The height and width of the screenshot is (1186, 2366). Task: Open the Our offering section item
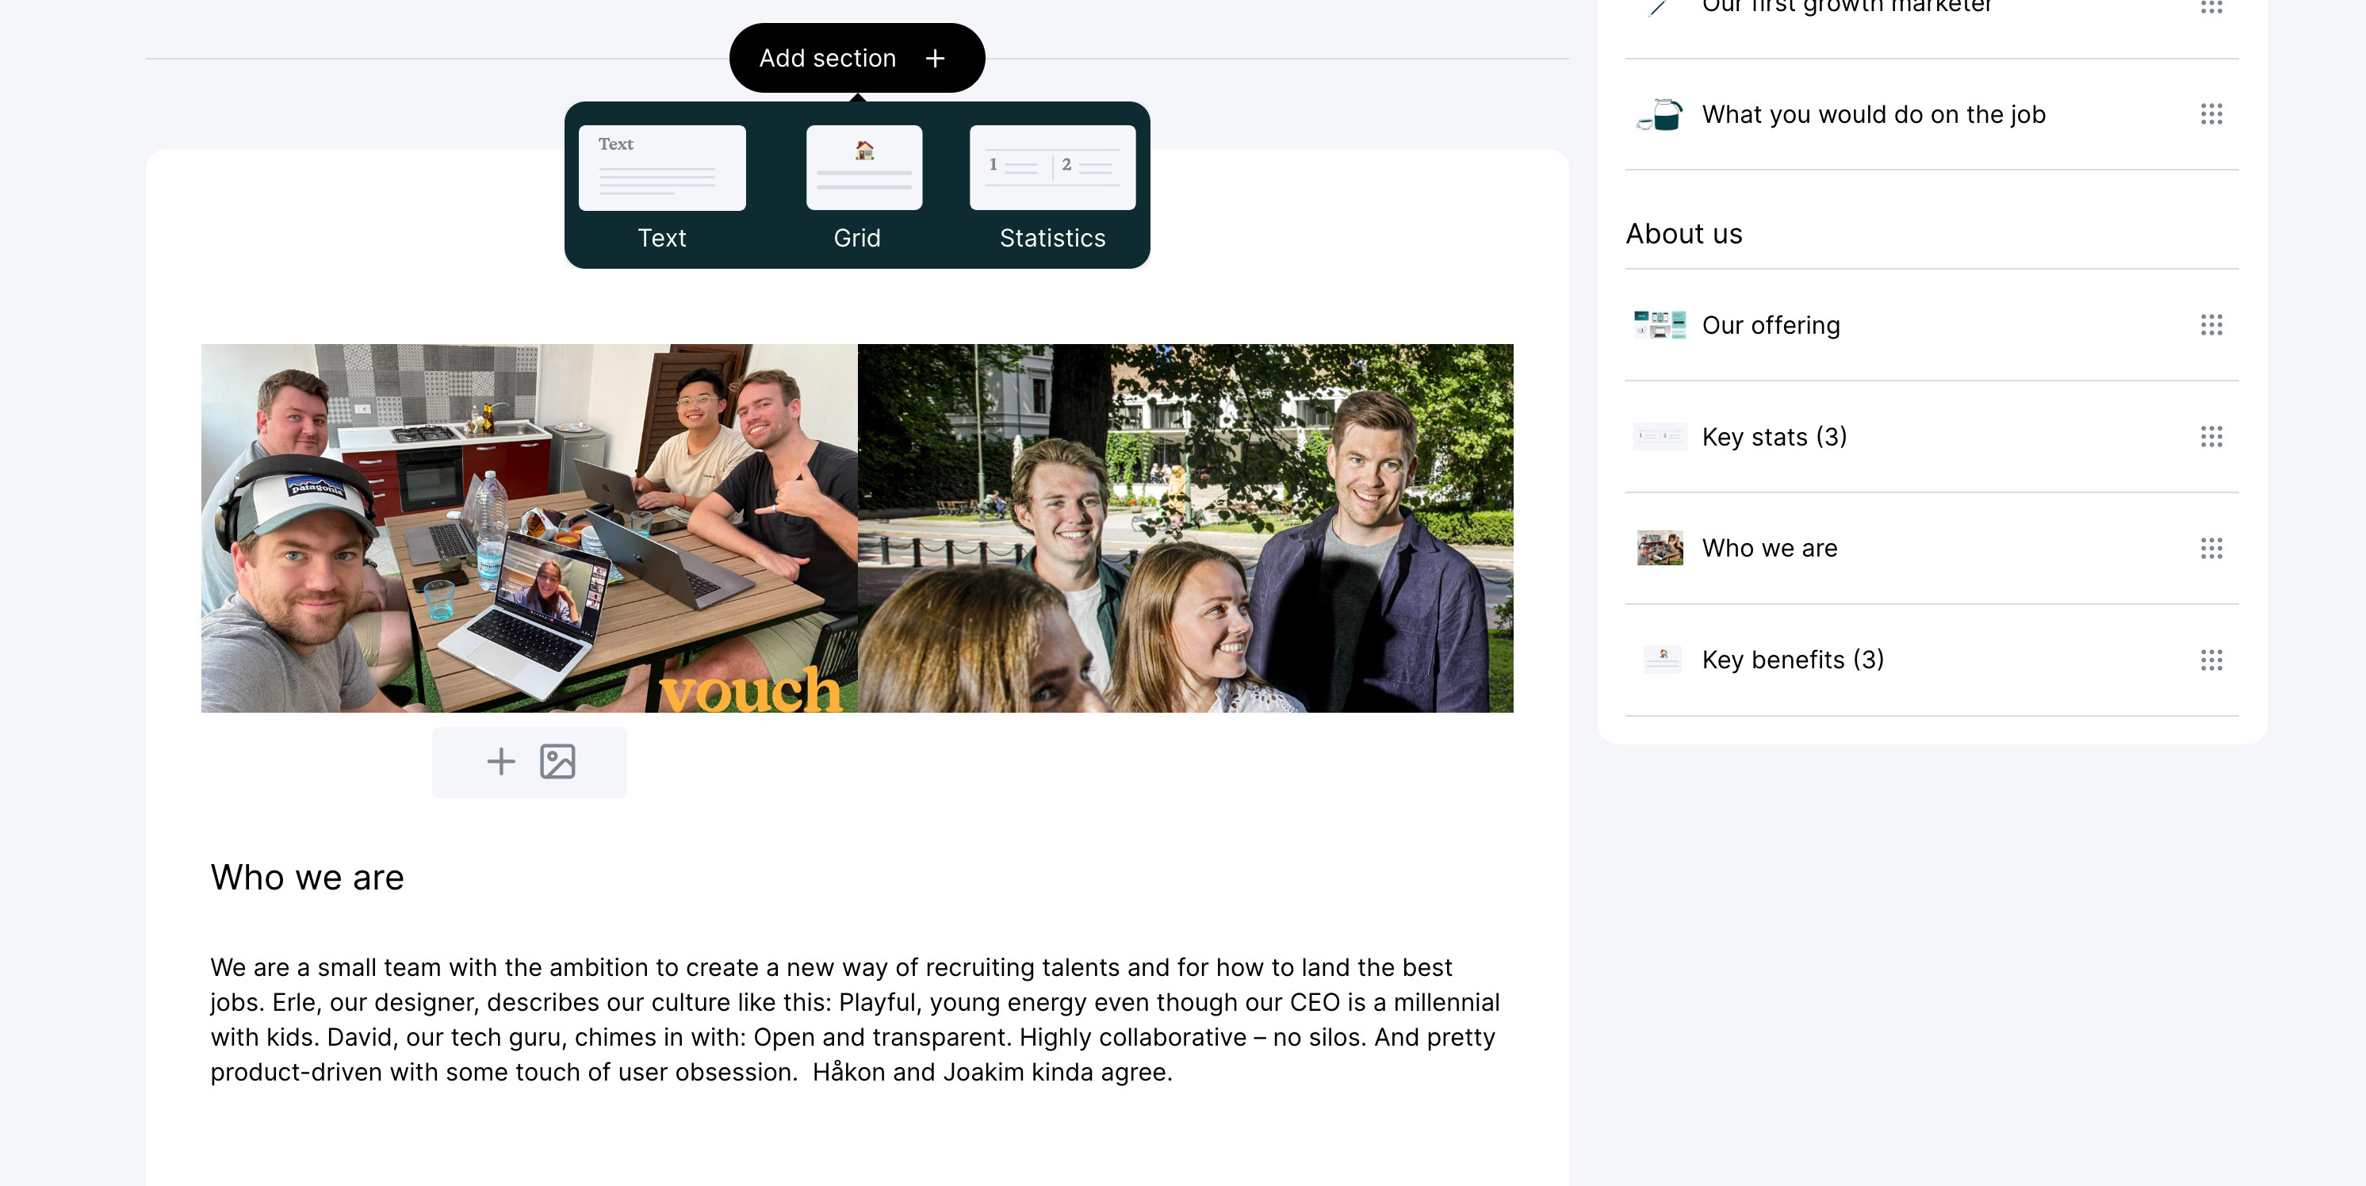1770,325
